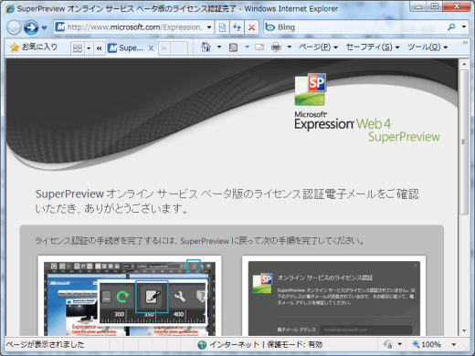
Task: Click the status bar security lock icon
Action: (388, 344)
